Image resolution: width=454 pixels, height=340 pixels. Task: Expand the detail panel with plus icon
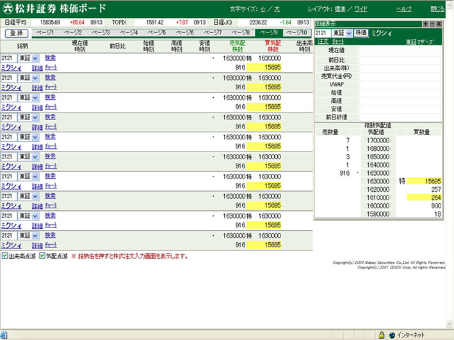pos(425,24)
